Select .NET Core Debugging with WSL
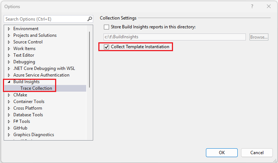278x163 pixels. point(44,68)
